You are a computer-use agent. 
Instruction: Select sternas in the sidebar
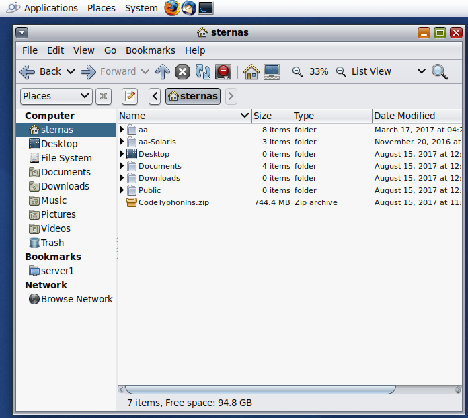[66, 130]
